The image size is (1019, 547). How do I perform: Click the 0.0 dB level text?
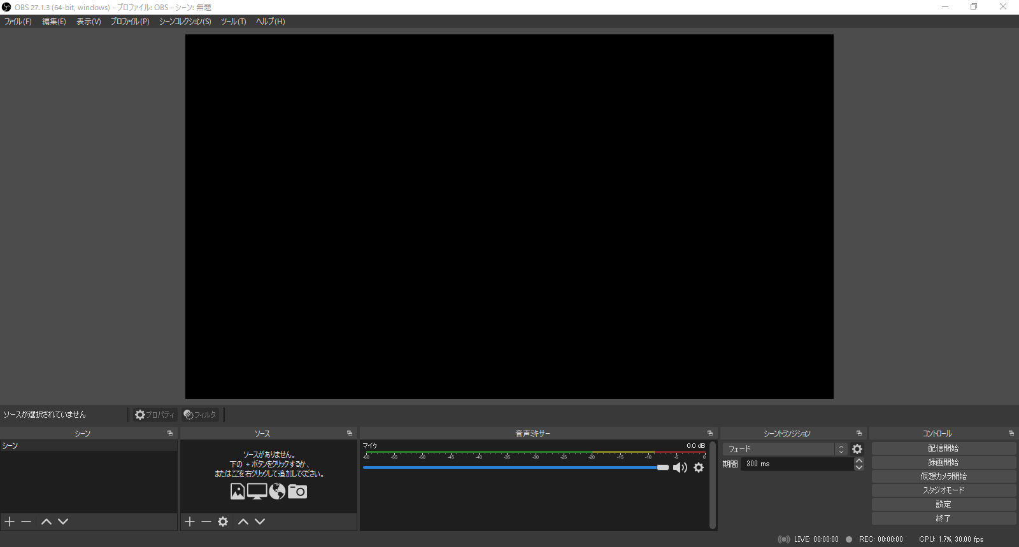tap(695, 446)
